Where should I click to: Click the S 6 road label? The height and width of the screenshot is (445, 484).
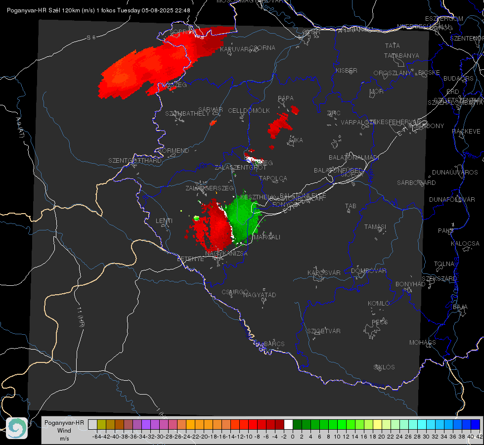(91, 38)
